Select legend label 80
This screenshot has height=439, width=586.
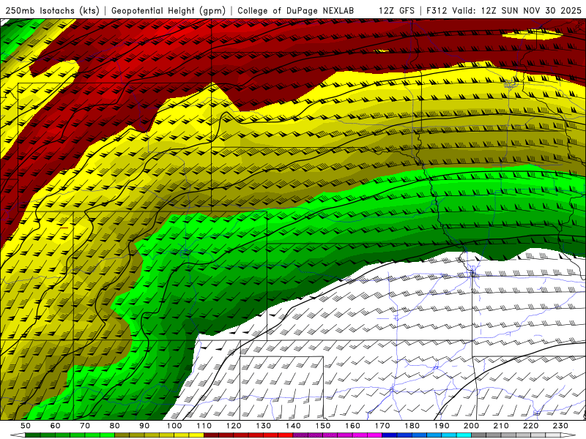tap(115, 426)
